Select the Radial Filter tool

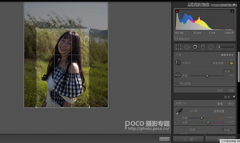pos(211,47)
